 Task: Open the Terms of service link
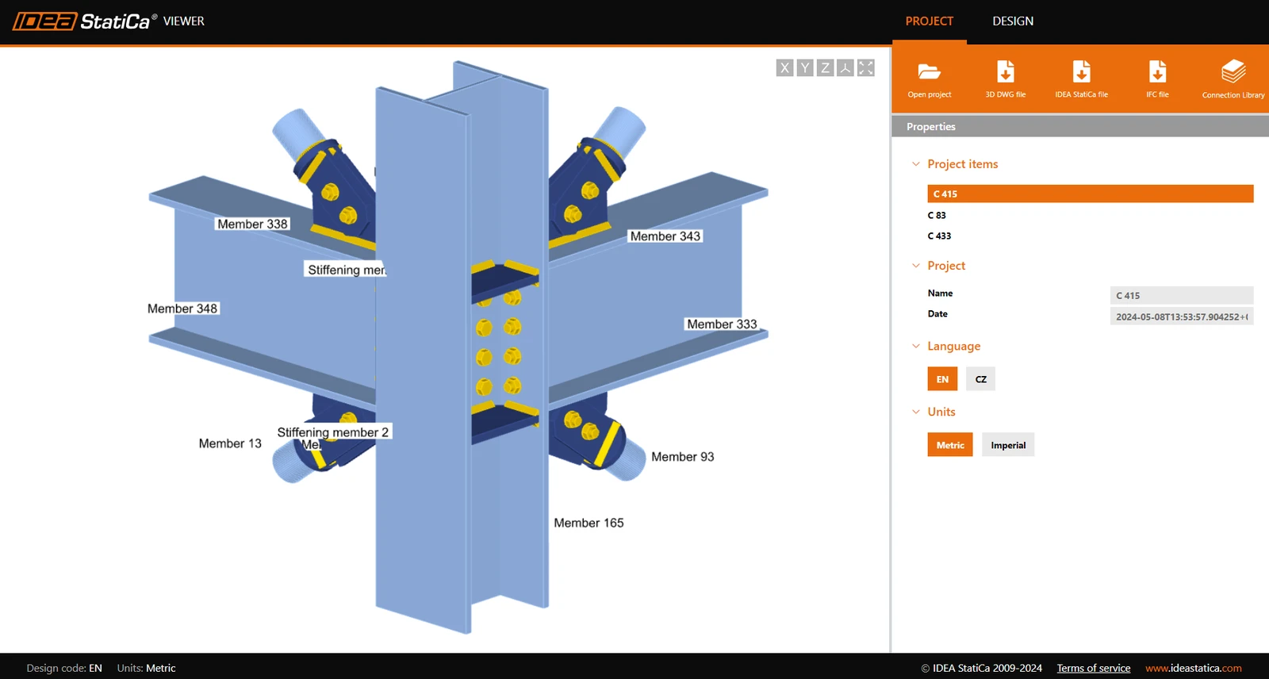tap(1094, 668)
